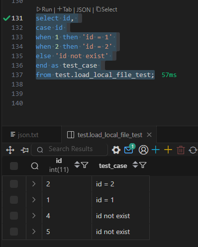The image size is (198, 247).
Task: Sort by the test_case column arrows
Action: pyautogui.click(x=135, y=165)
